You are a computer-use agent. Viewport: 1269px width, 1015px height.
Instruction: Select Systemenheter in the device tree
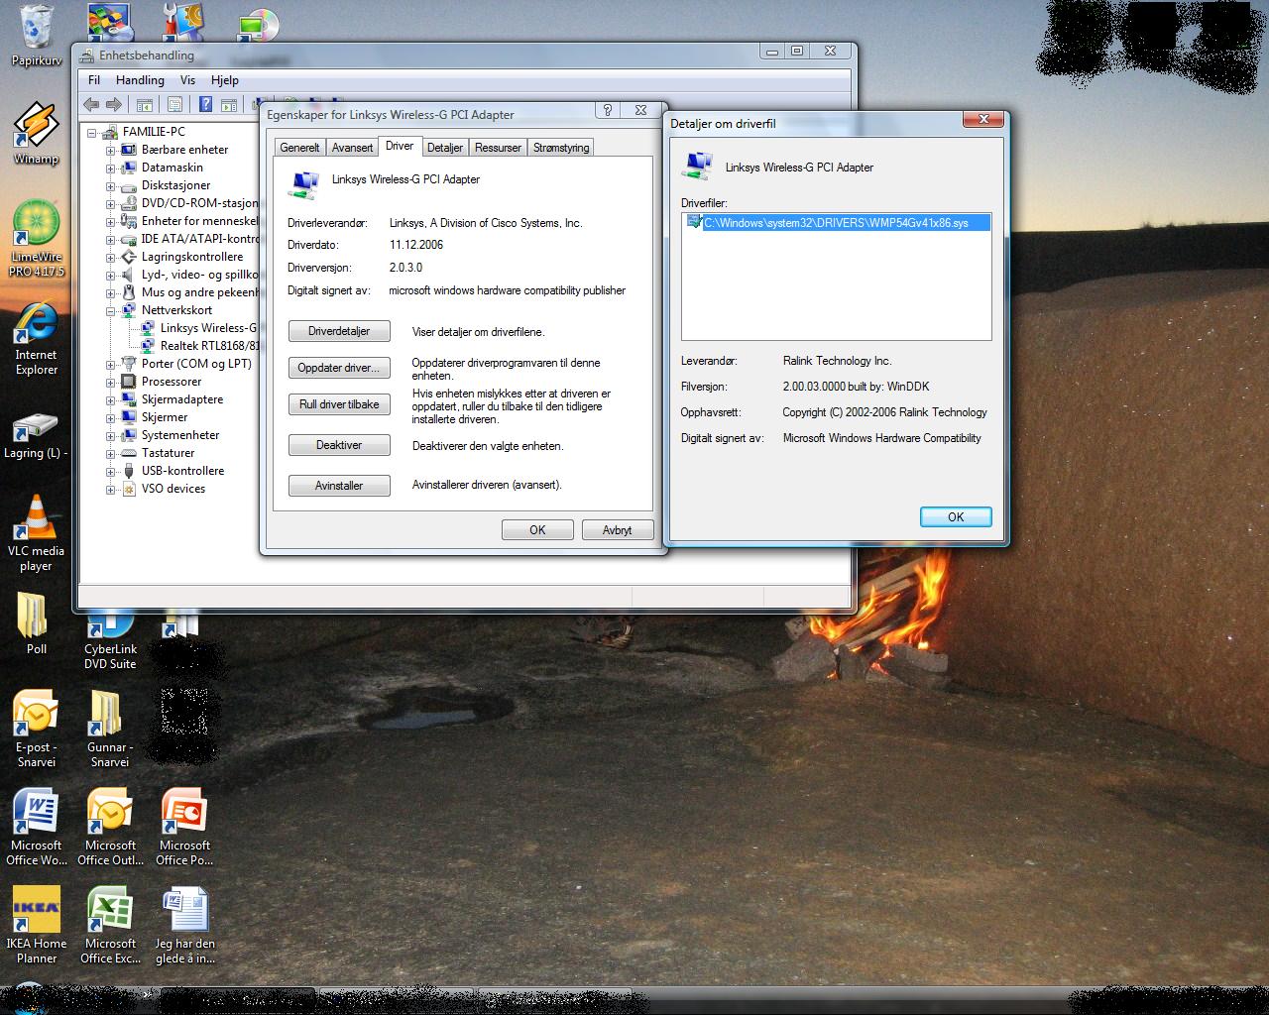[180, 435]
